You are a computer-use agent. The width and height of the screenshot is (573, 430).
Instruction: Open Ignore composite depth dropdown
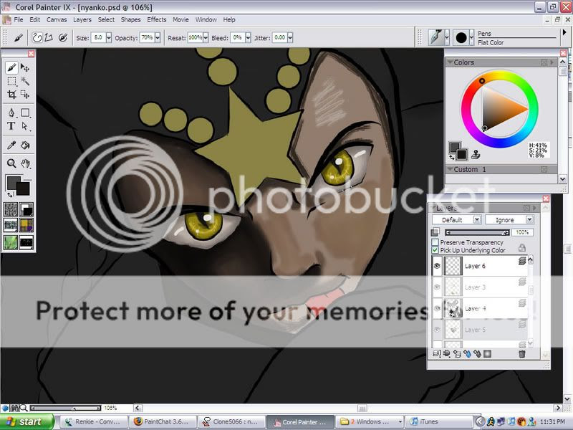pos(529,219)
